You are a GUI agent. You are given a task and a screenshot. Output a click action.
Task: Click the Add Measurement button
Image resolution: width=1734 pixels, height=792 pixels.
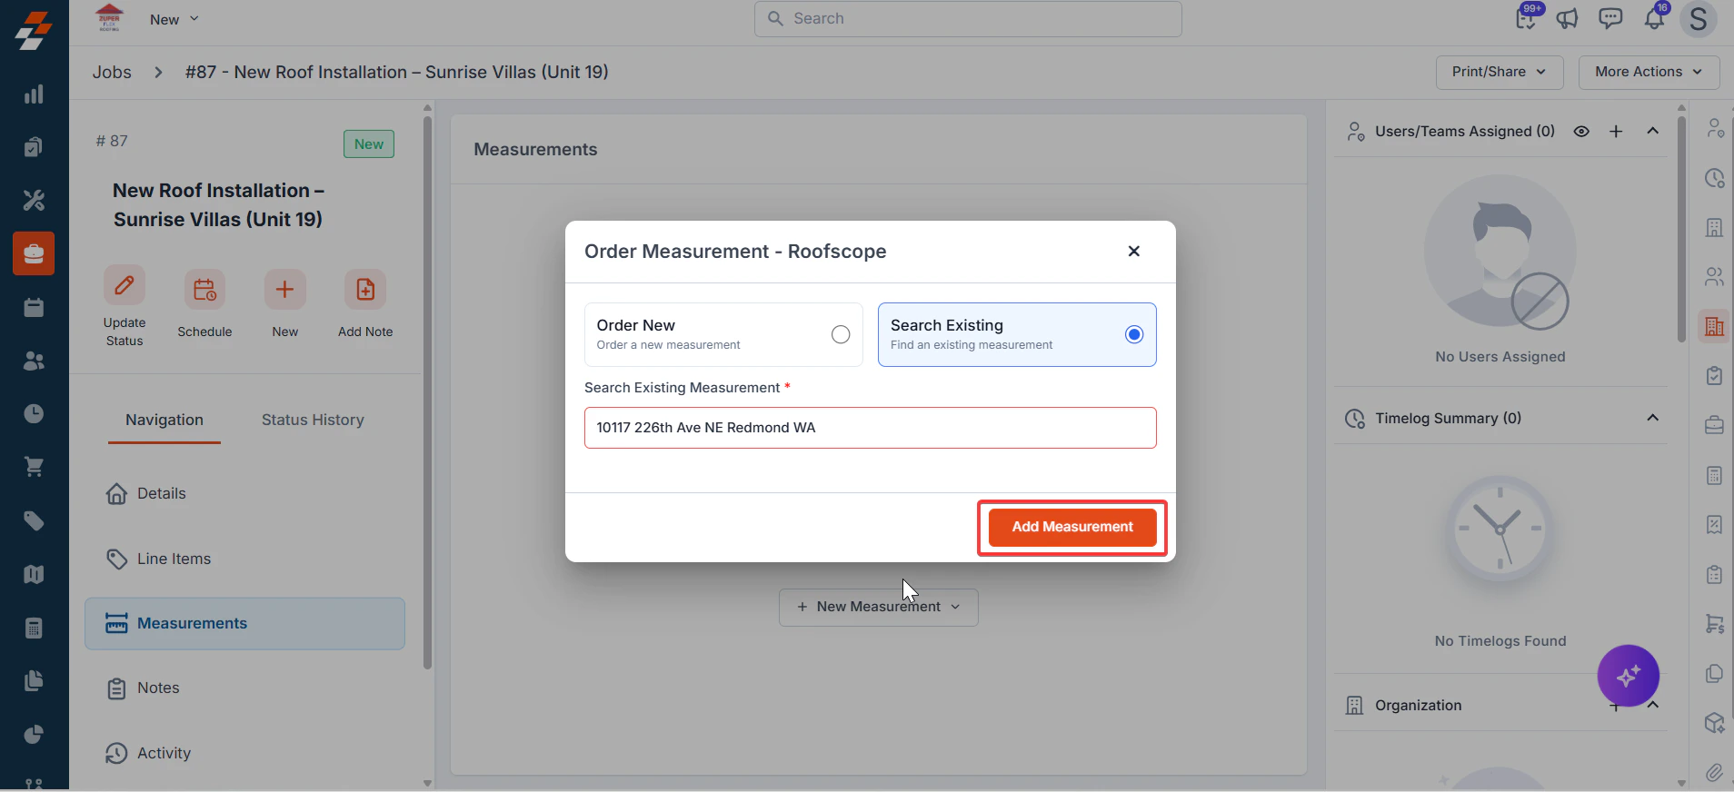click(x=1072, y=528)
